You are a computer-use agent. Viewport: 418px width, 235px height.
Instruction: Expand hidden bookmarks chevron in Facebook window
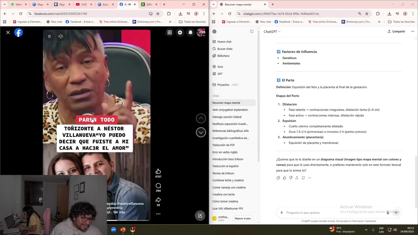tap(170, 22)
